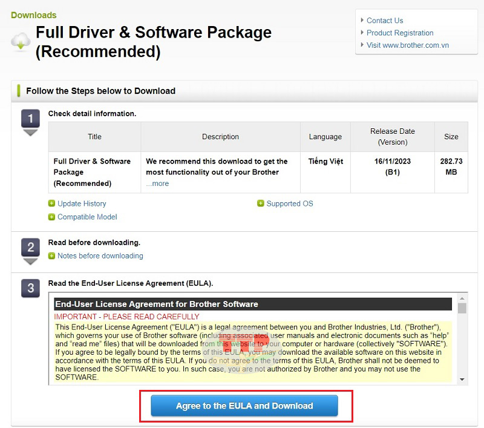Screen dimensions: 484x428
Task: Visit www.brother.com.vn link
Action: (x=408, y=45)
